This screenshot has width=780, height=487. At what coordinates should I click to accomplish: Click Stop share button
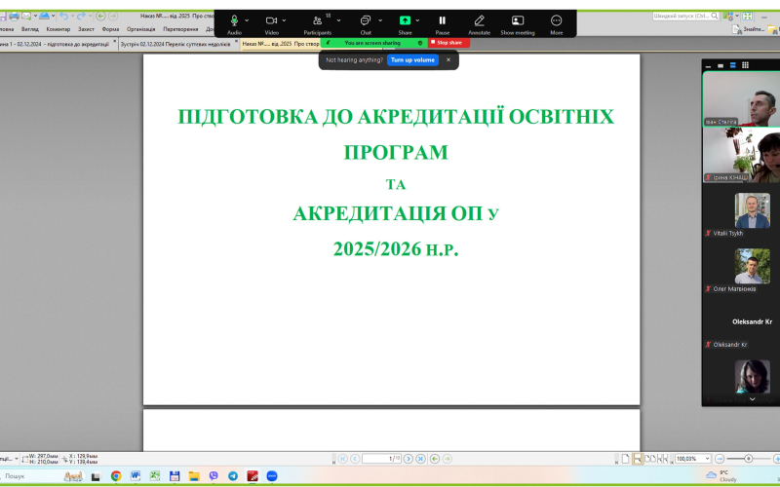tap(448, 43)
